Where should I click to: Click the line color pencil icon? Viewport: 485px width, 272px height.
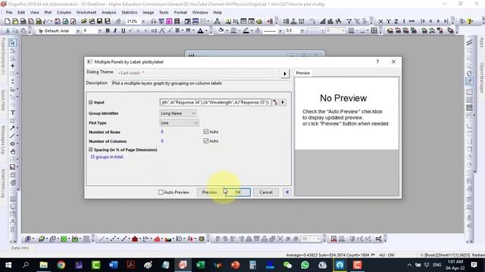[246, 30]
